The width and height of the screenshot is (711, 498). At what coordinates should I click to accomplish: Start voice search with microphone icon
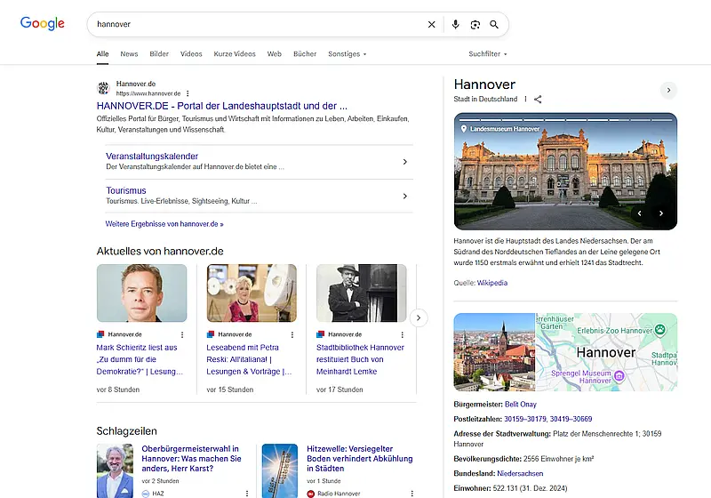pos(456,25)
